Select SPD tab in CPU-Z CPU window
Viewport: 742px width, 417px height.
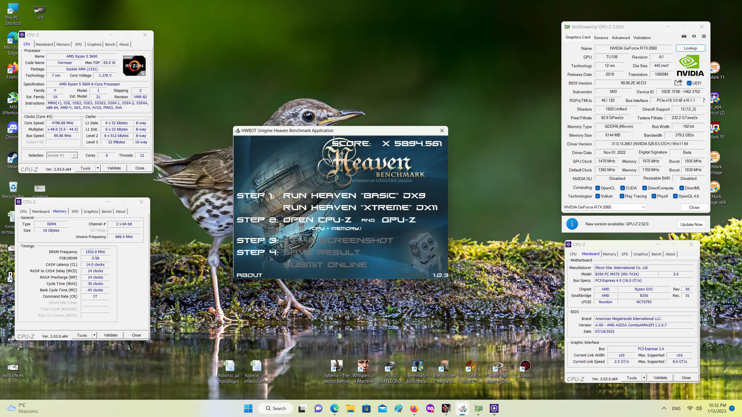78,44
